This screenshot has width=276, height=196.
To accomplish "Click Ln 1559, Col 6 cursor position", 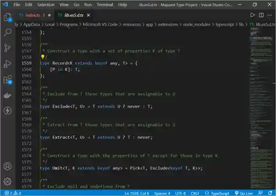I will click(137, 193).
